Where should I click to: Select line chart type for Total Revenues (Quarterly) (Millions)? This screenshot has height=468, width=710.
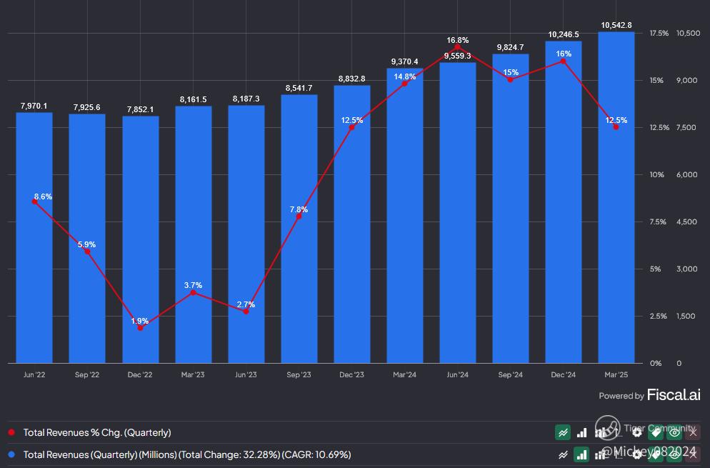563,454
